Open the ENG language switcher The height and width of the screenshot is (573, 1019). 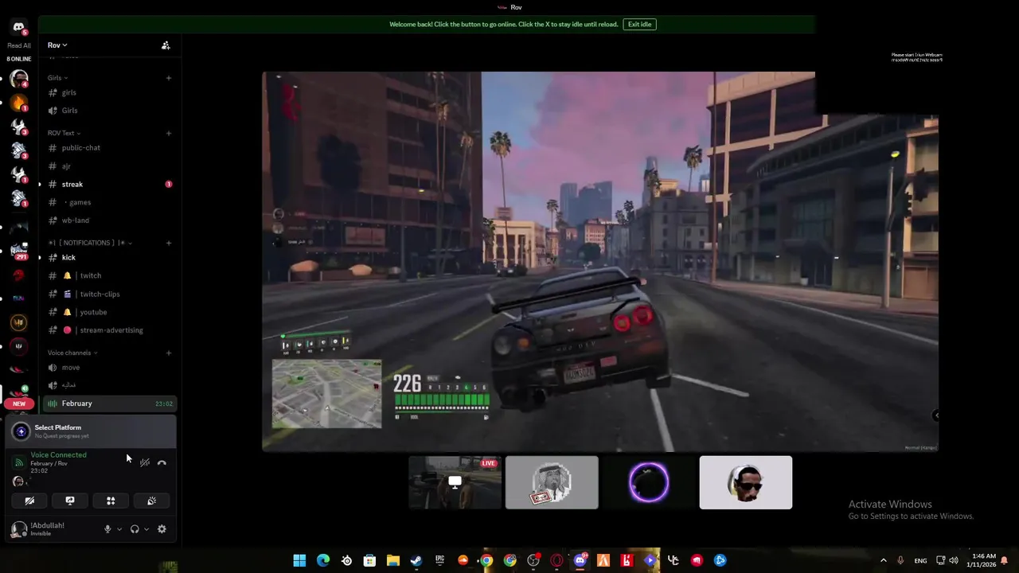tap(920, 561)
